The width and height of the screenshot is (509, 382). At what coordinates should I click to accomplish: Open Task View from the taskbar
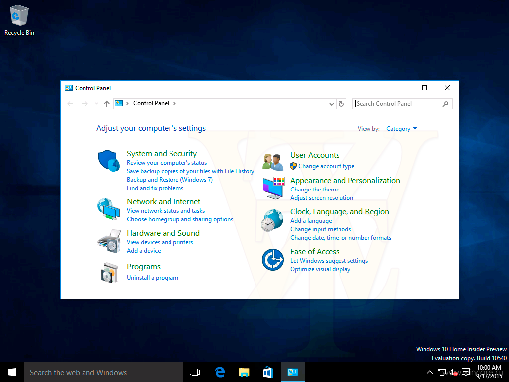[x=195, y=372]
